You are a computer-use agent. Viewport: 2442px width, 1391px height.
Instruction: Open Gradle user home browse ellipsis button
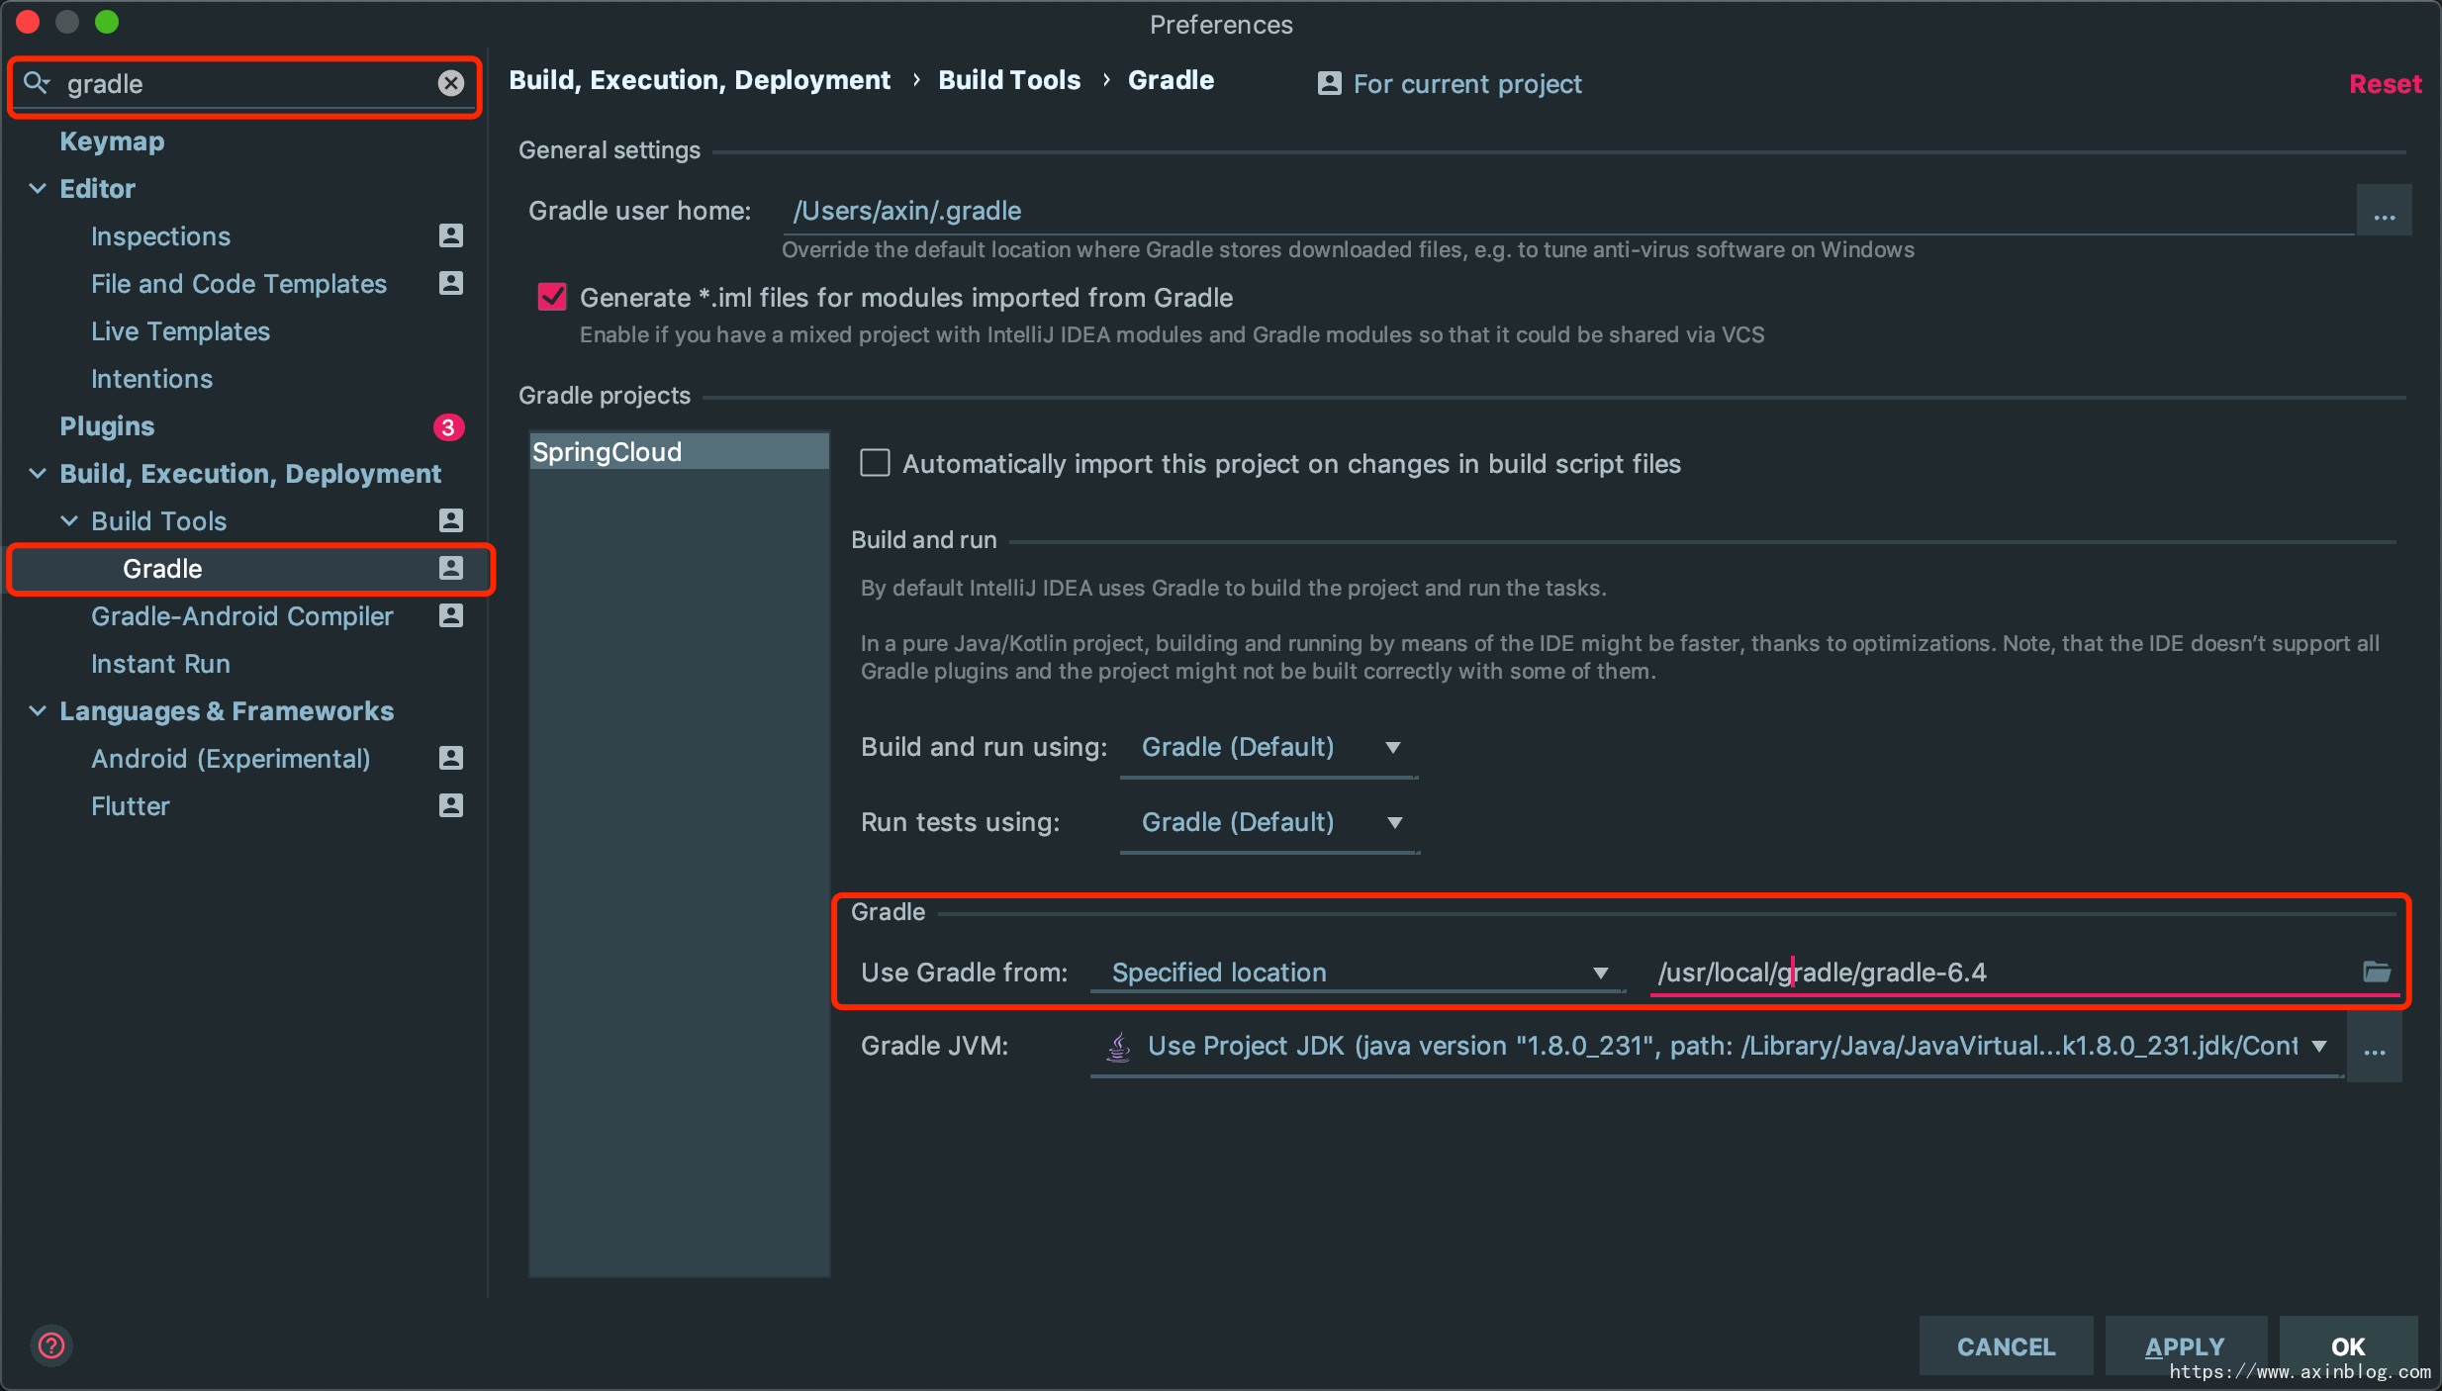click(x=2385, y=210)
